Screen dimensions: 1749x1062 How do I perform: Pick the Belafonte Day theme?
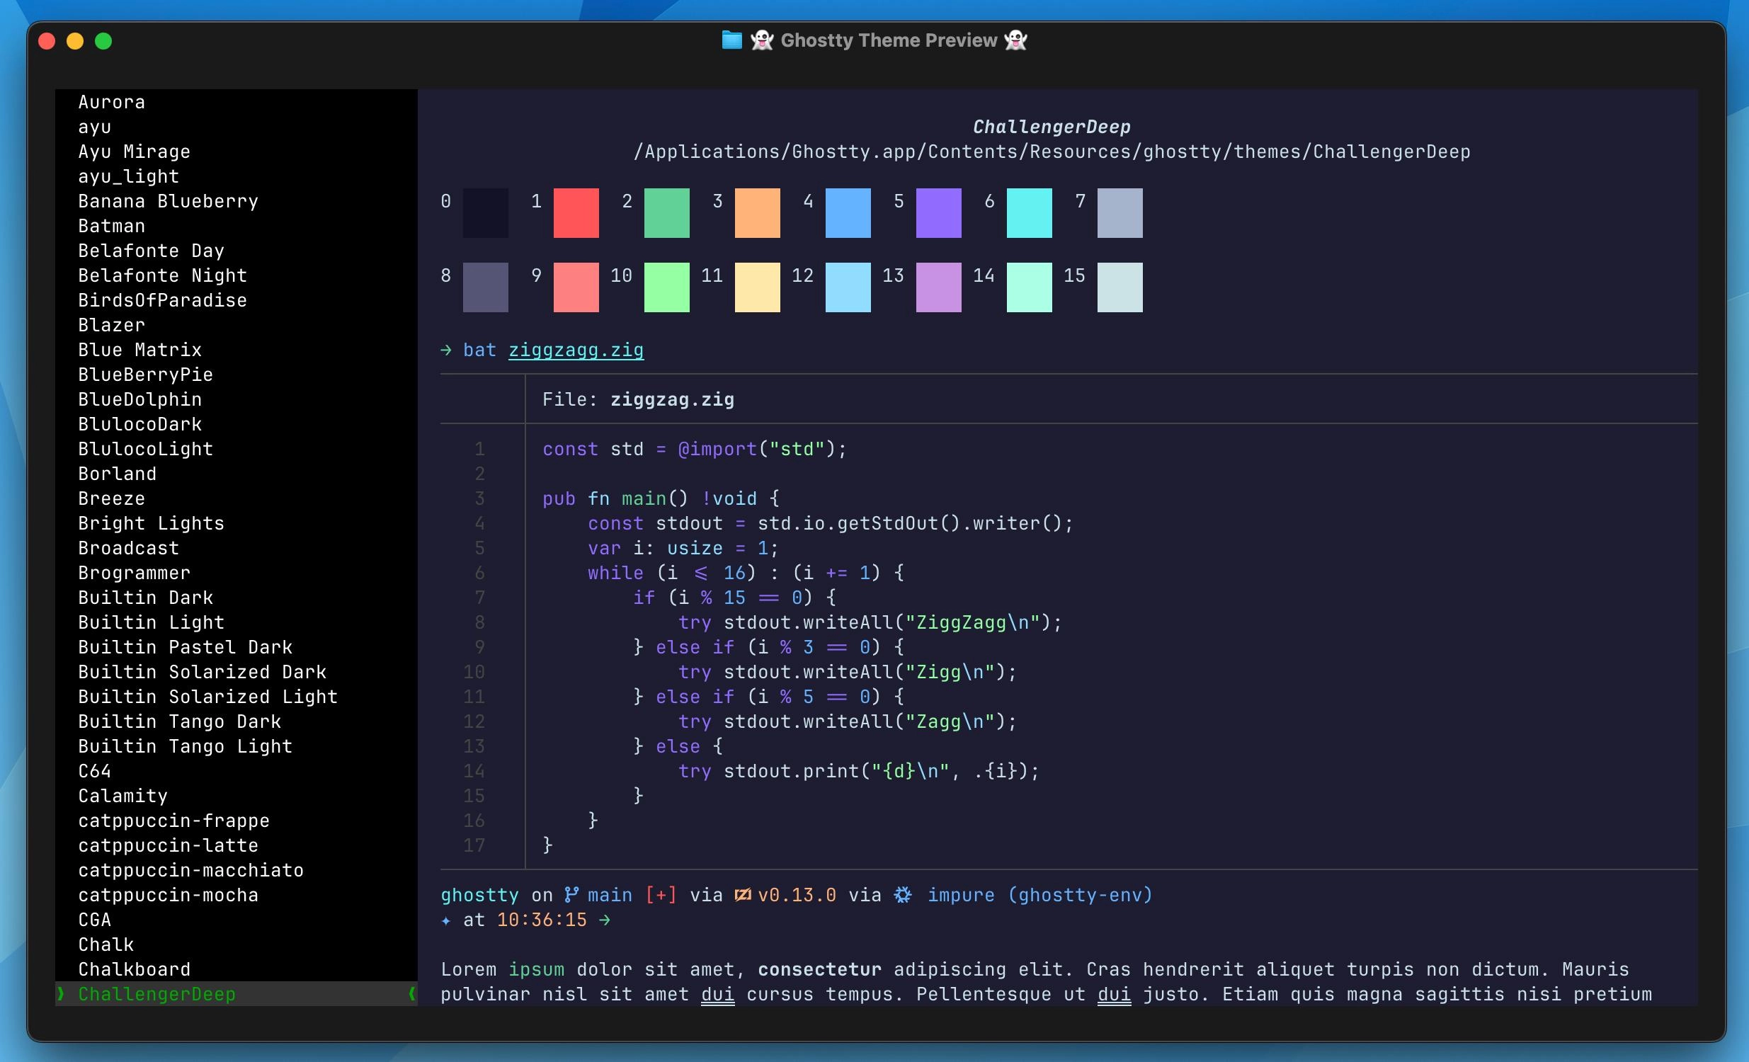[152, 251]
